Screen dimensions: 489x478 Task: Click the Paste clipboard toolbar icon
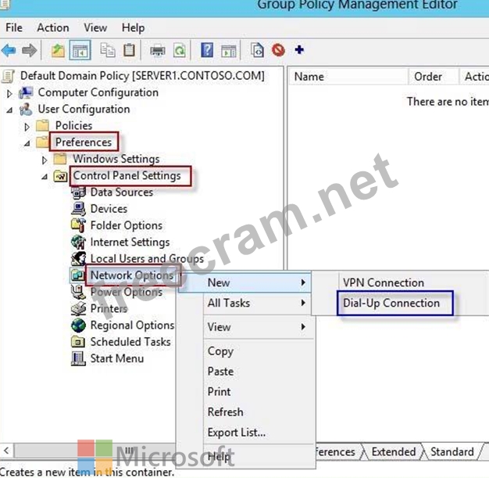(x=129, y=50)
